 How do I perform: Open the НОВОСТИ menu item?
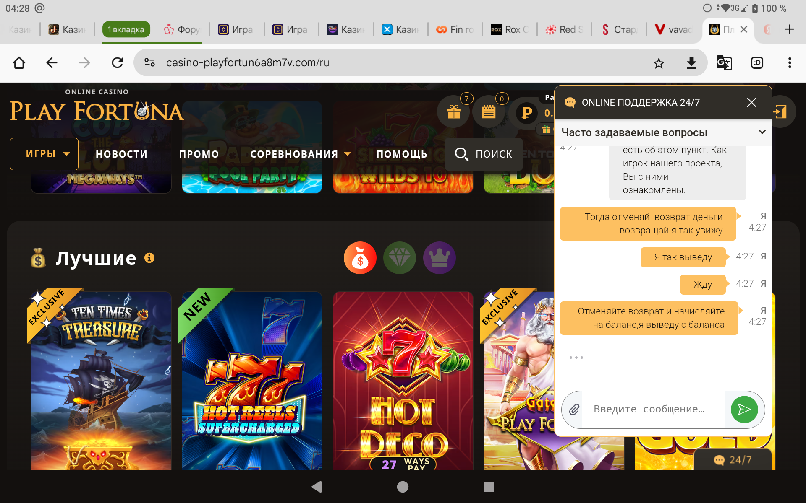tap(121, 154)
